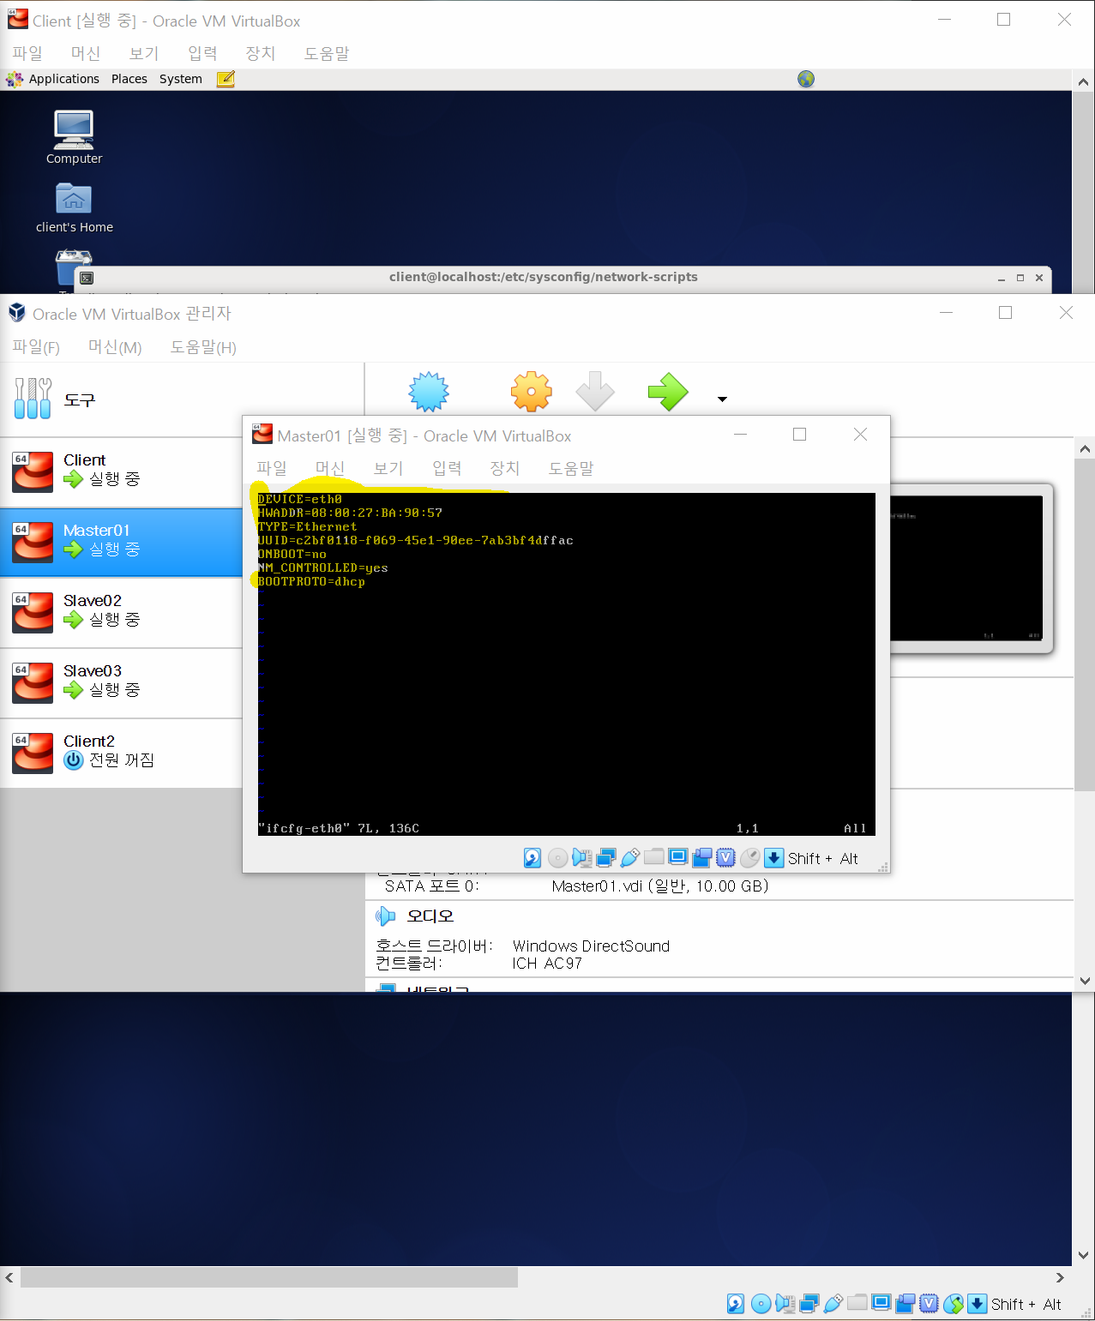Click Master01 recording status icon

pos(701,858)
